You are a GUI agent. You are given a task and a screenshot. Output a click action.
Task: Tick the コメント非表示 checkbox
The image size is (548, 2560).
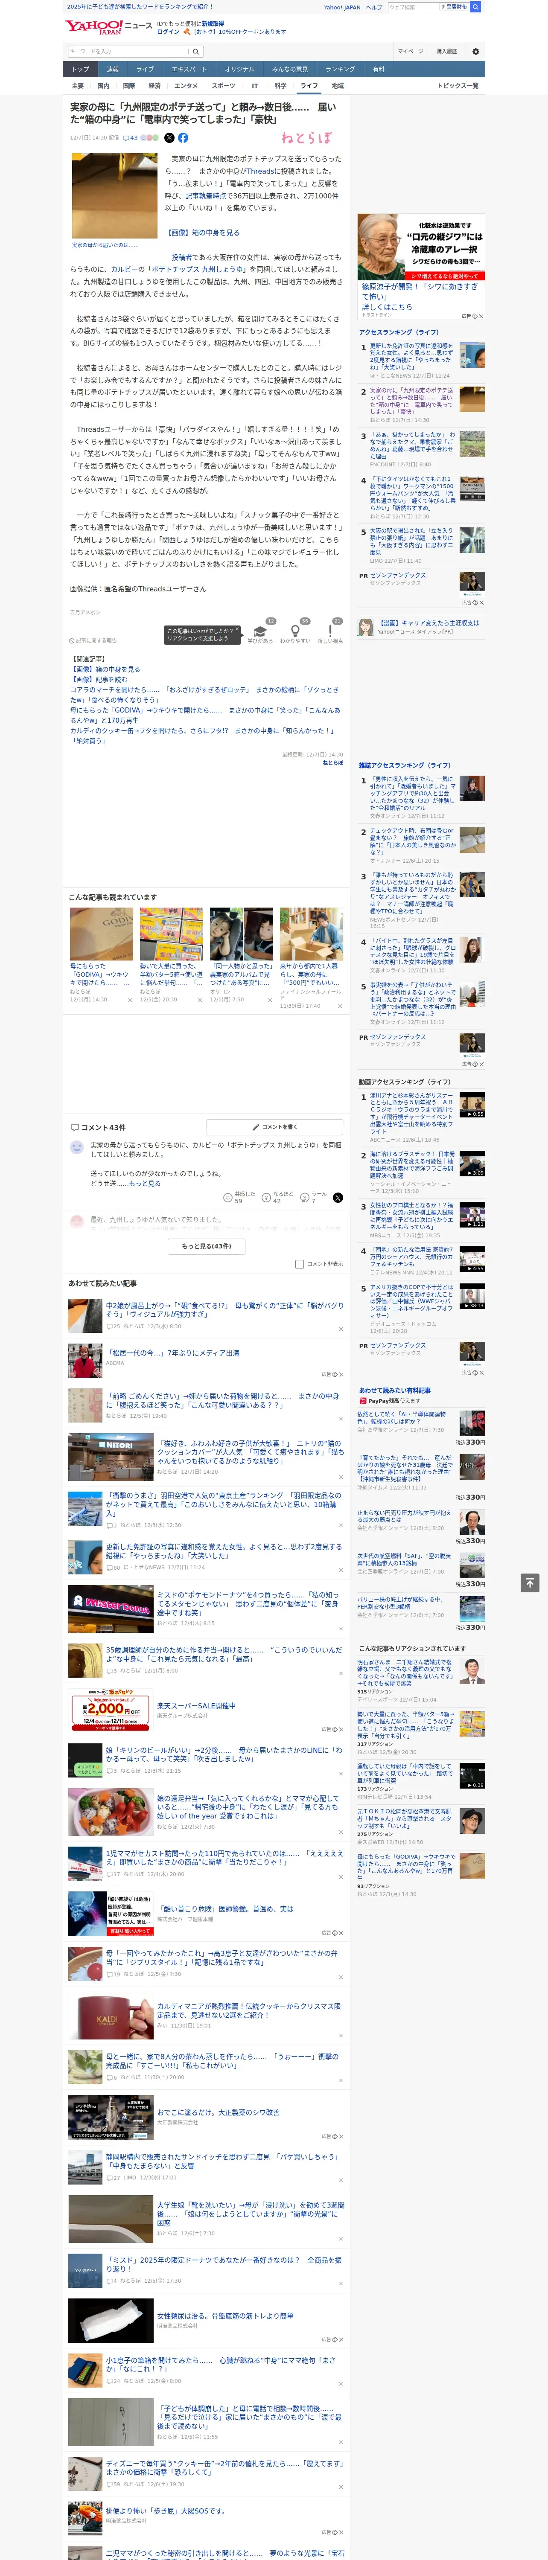click(299, 1264)
